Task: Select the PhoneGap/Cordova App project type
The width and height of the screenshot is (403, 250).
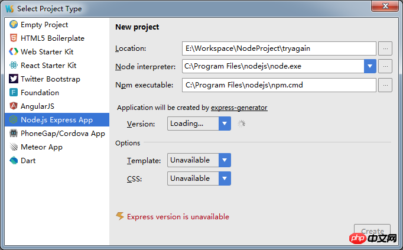Action: [x=63, y=134]
